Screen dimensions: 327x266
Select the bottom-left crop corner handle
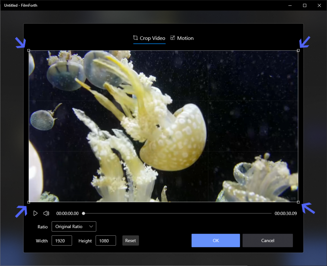click(x=29, y=202)
